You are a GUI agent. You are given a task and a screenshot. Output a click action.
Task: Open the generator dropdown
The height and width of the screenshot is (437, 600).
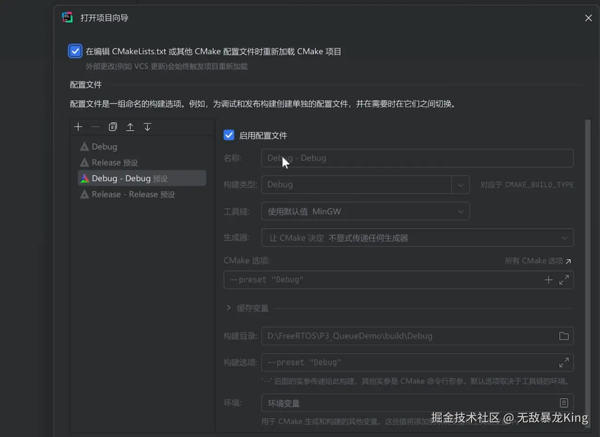coord(418,238)
